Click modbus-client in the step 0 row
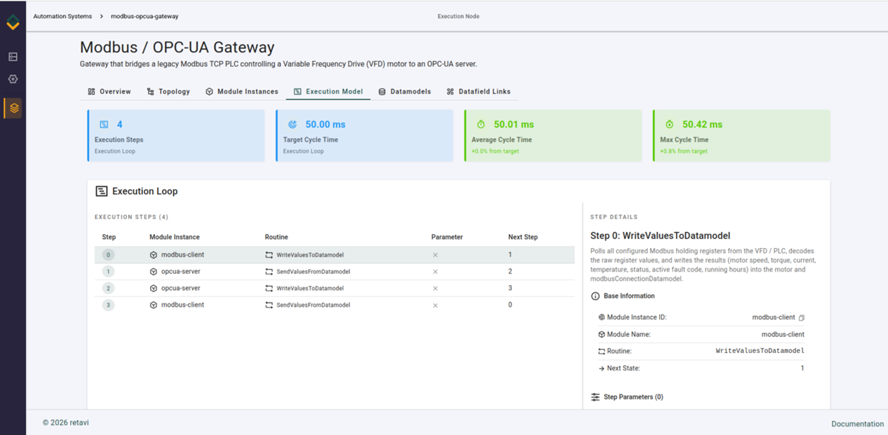The width and height of the screenshot is (888, 435). (x=182, y=255)
